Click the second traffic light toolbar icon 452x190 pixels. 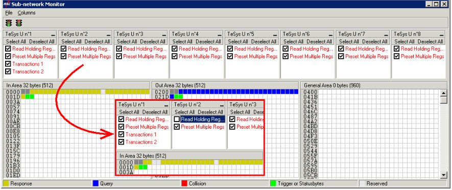(x=19, y=23)
